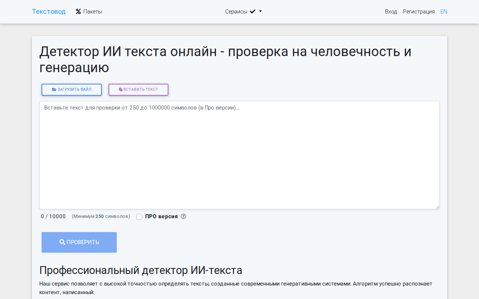Switch language to EN
Screen dimensions: 479x299
tap(444, 12)
